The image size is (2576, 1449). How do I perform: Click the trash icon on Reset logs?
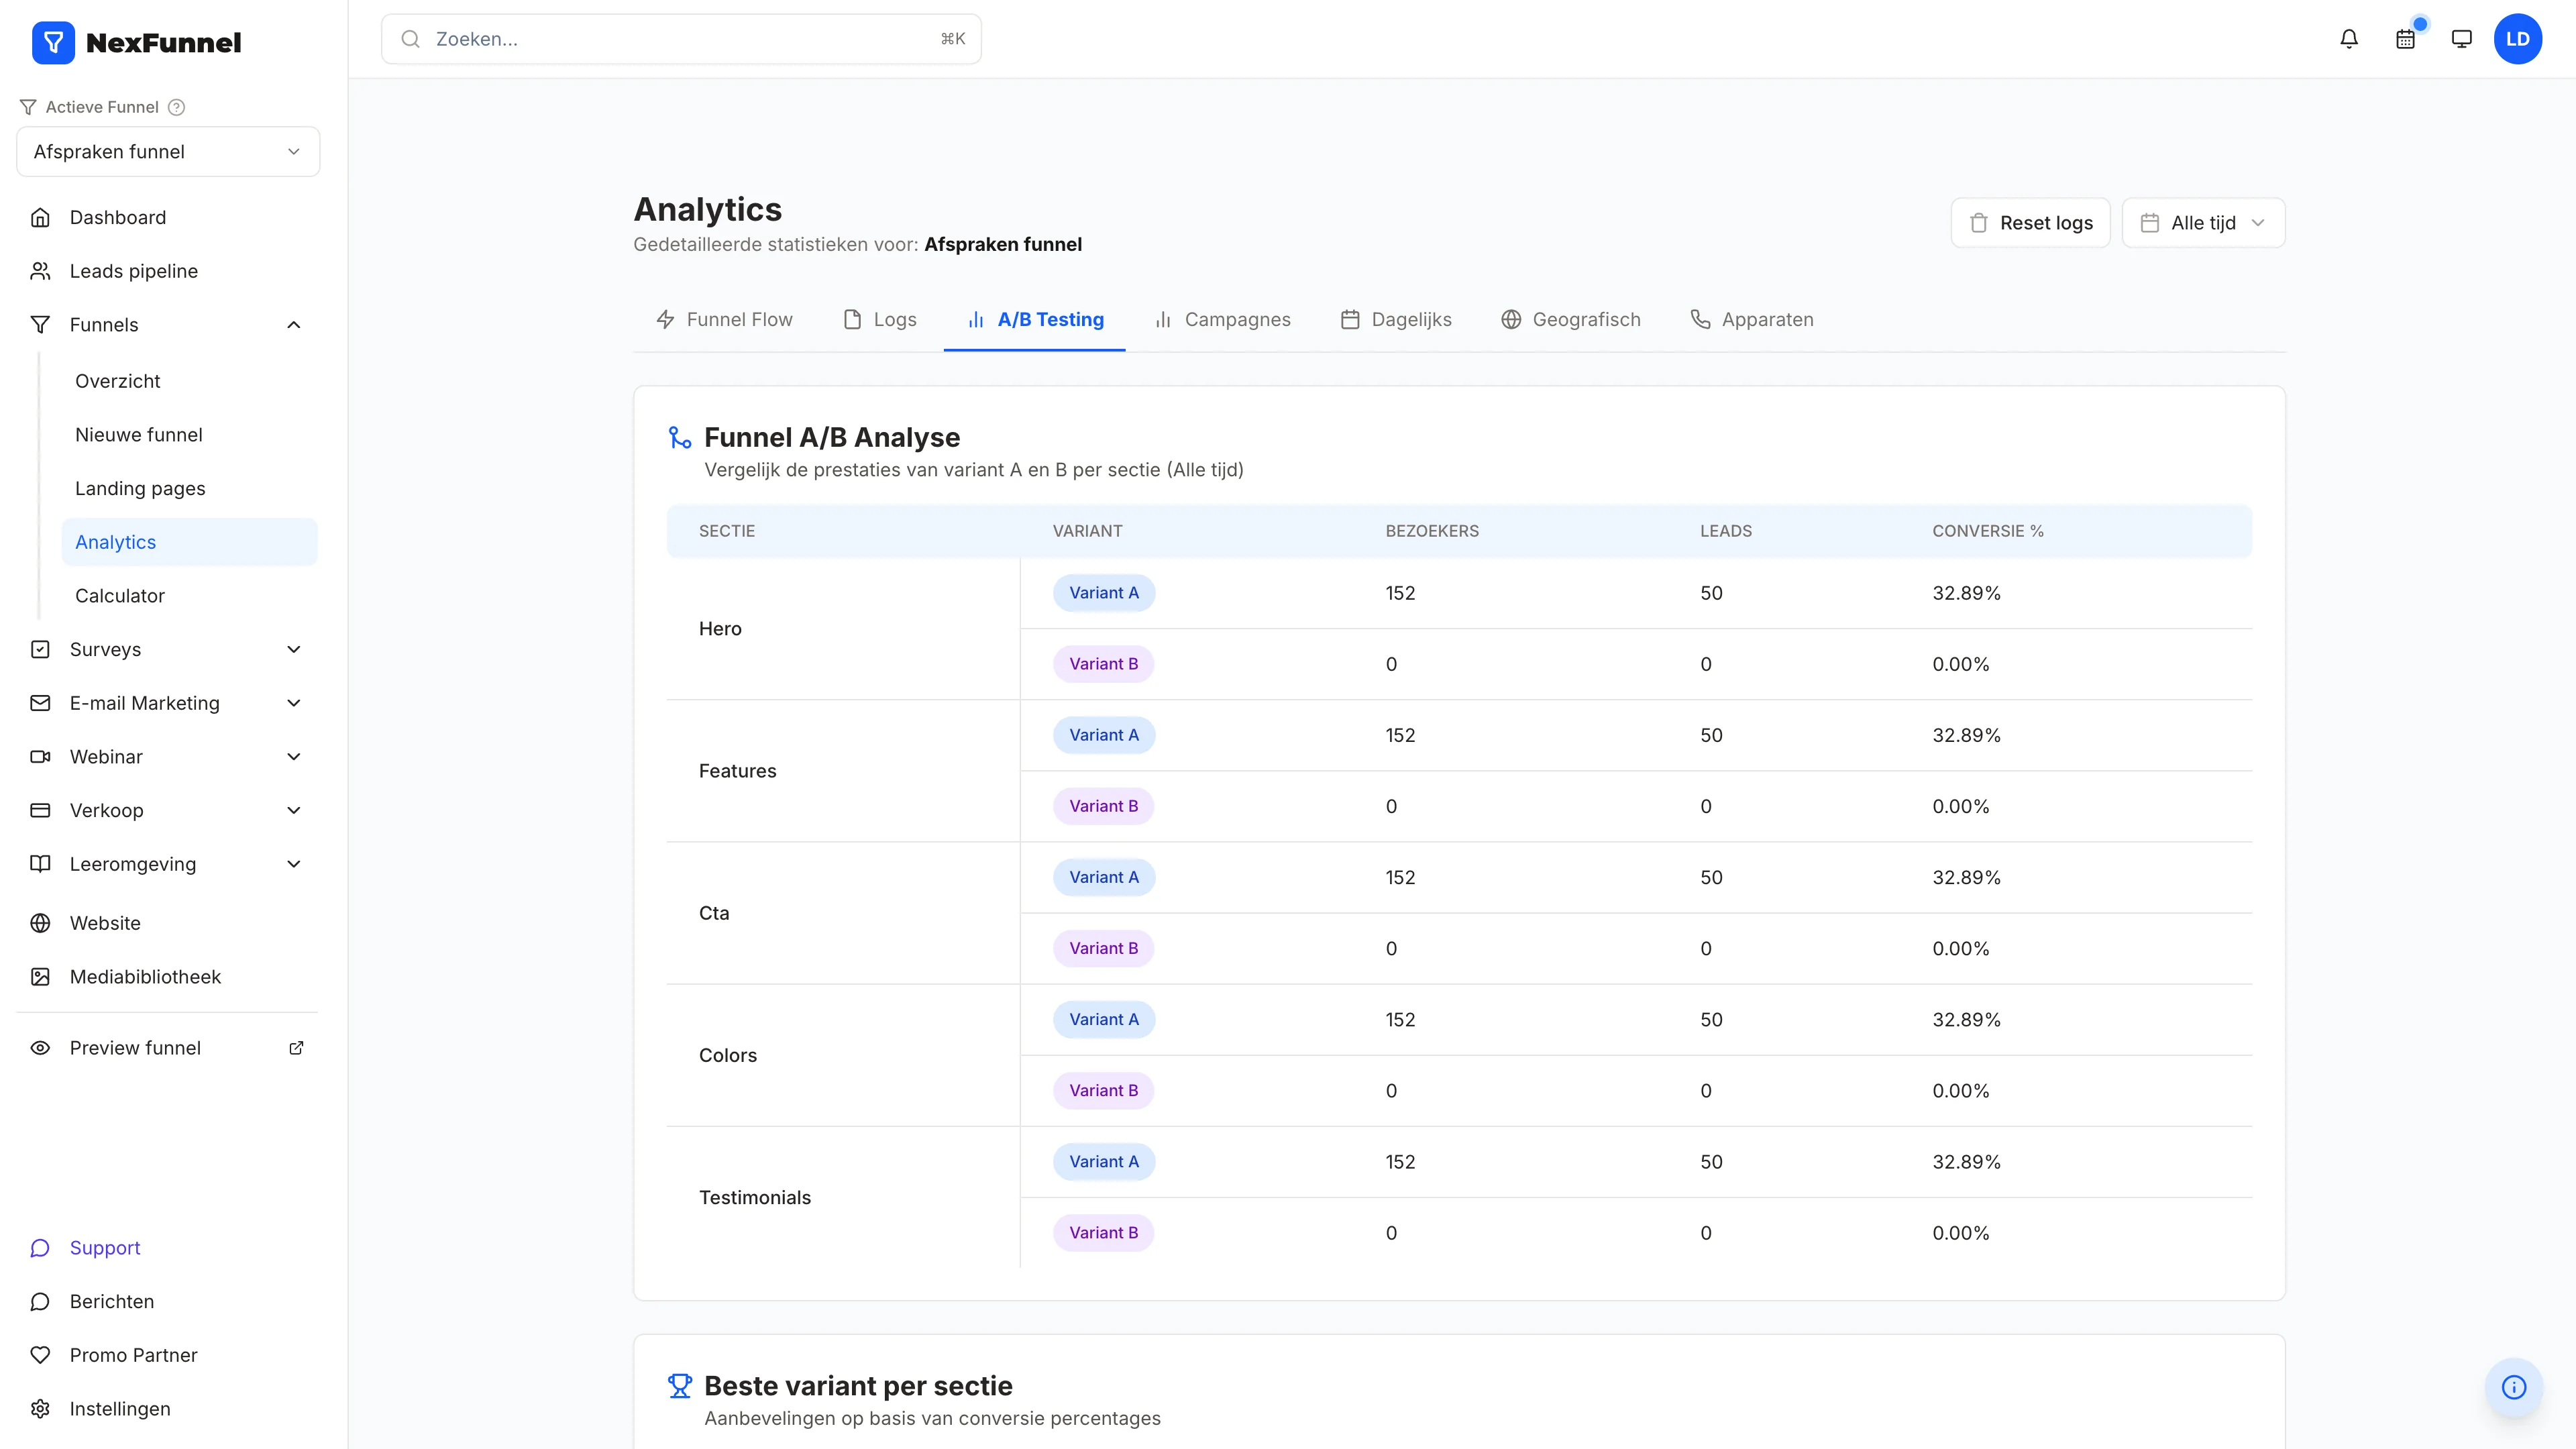(x=1978, y=223)
